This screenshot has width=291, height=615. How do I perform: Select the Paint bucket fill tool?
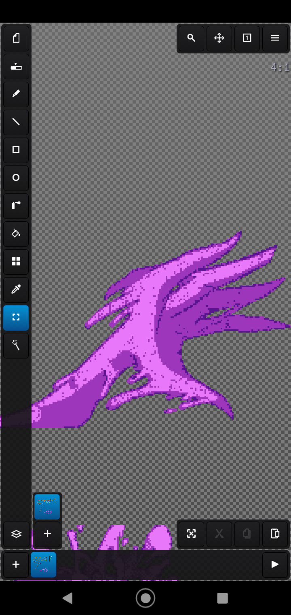pyautogui.click(x=16, y=234)
